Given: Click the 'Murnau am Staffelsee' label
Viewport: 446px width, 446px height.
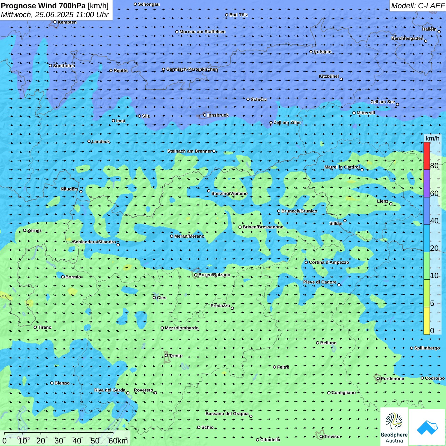Looking at the screenshot, I should click(x=203, y=32).
